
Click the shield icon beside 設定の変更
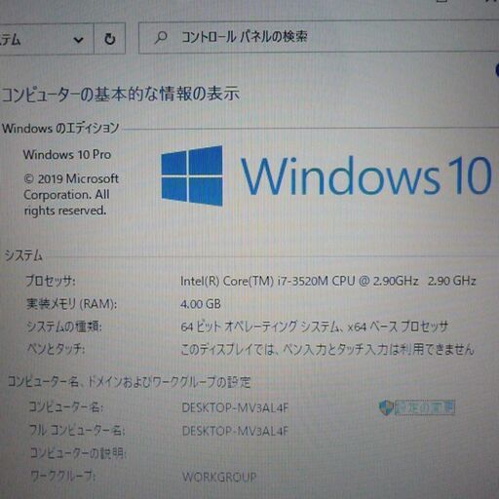(386, 407)
